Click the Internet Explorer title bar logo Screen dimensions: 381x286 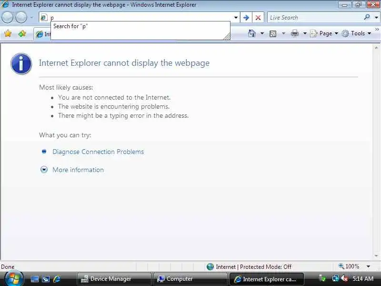click(x=5, y=4)
